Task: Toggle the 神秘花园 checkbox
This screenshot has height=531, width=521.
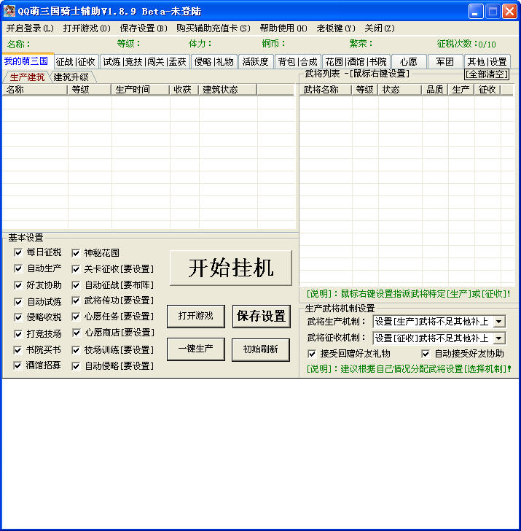Action: 76,253
